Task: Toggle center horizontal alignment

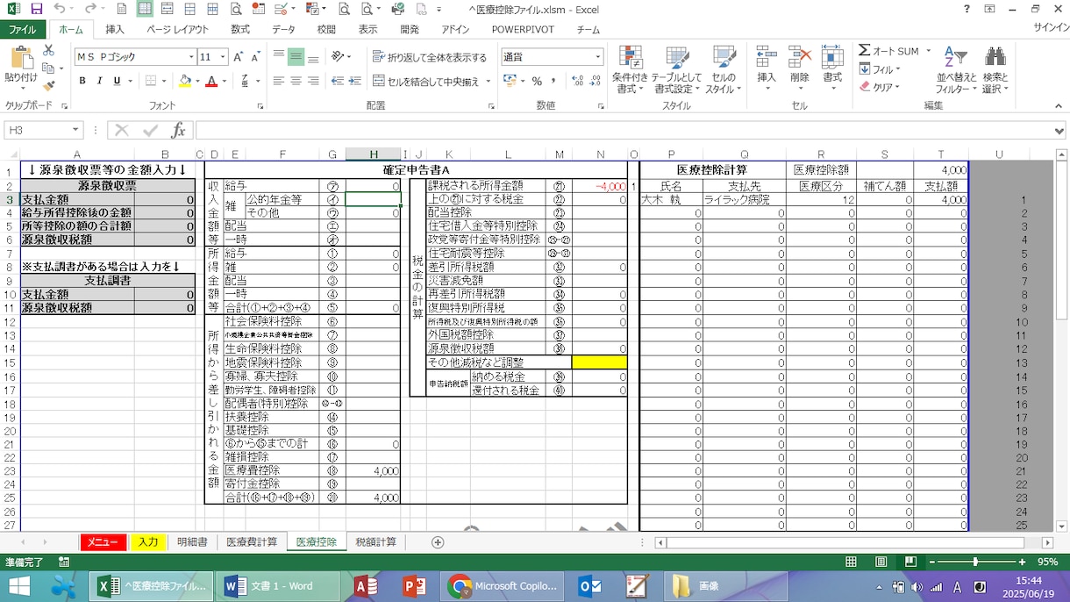Action: coord(296,81)
